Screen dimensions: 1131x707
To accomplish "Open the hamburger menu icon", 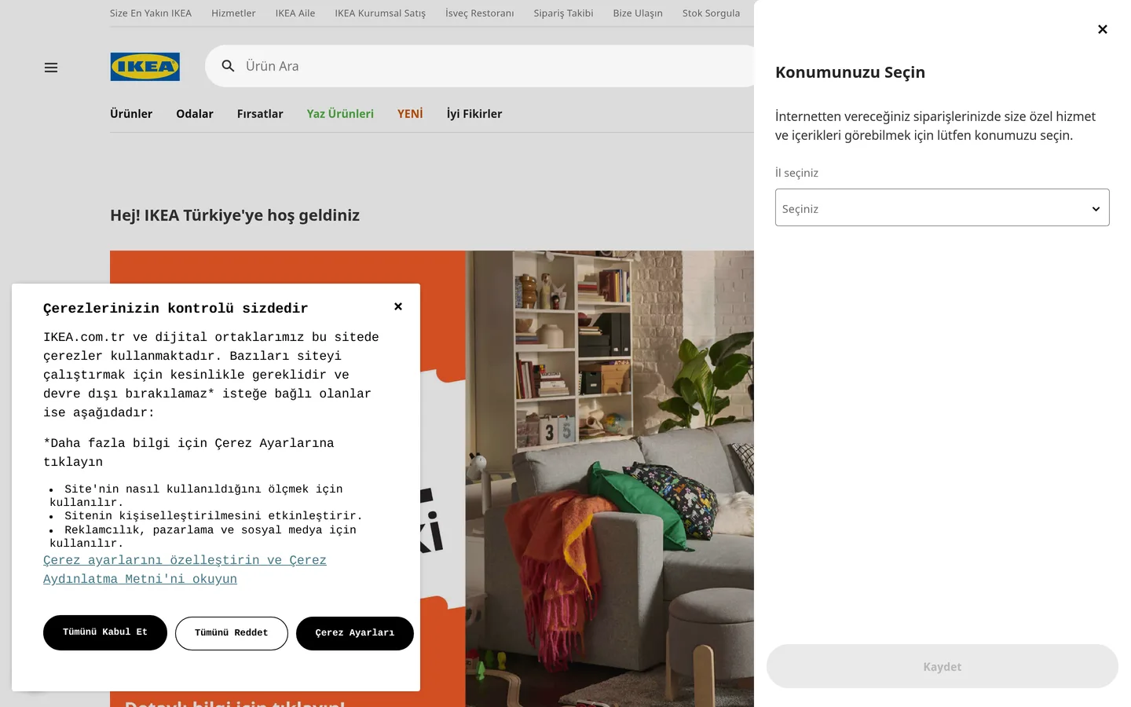I will point(51,68).
